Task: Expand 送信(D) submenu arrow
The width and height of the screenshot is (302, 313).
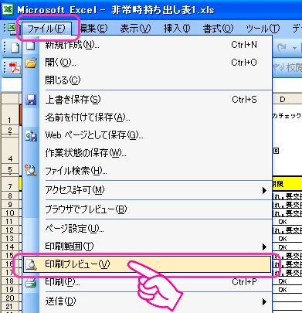Action: click(x=264, y=301)
